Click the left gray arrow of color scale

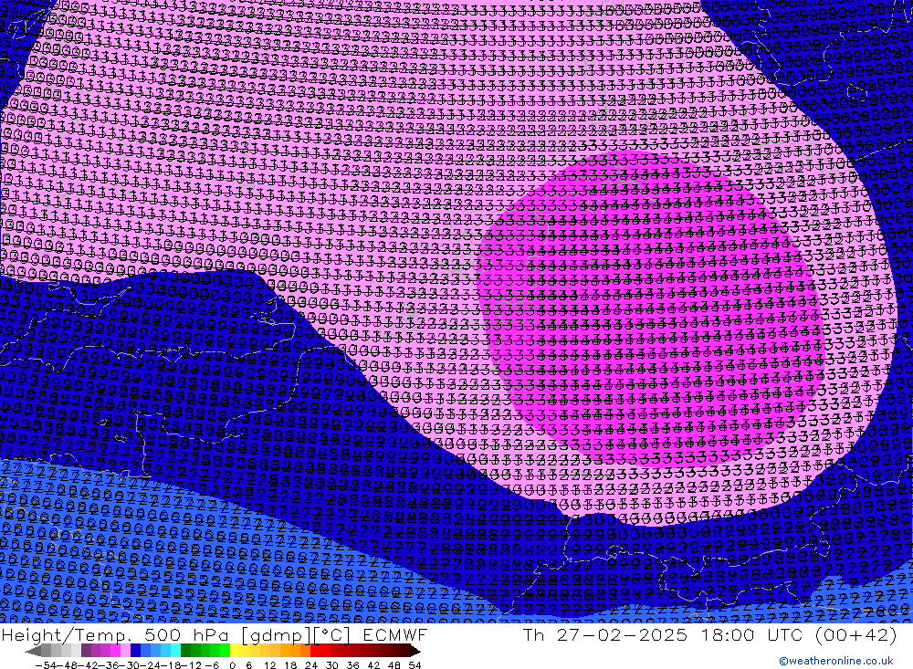point(33,651)
